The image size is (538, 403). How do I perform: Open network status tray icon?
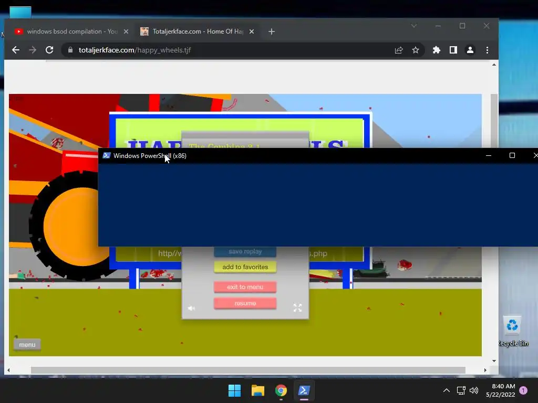pyautogui.click(x=461, y=390)
